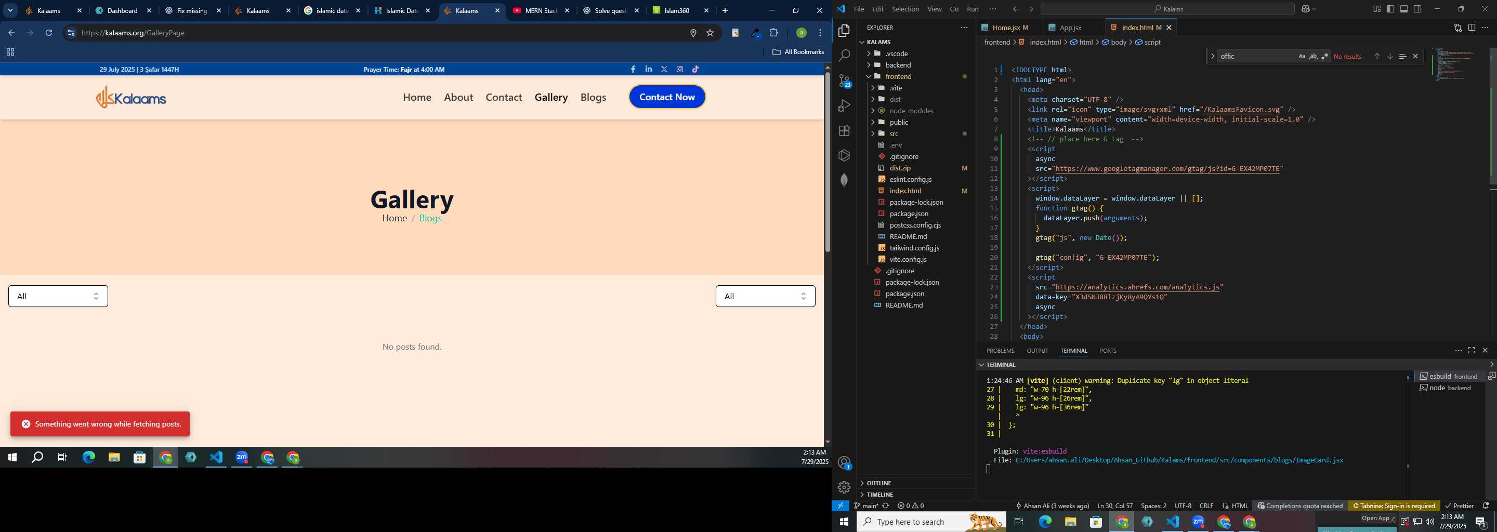This screenshot has height=532, width=1497.
Task: Click Tabnine Sign-in is required status item
Action: pos(1394,506)
